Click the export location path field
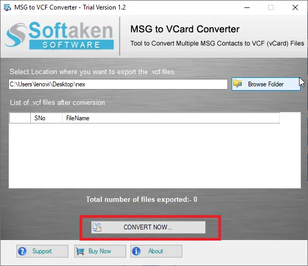Screen dimensions: 308x266 click(118, 84)
